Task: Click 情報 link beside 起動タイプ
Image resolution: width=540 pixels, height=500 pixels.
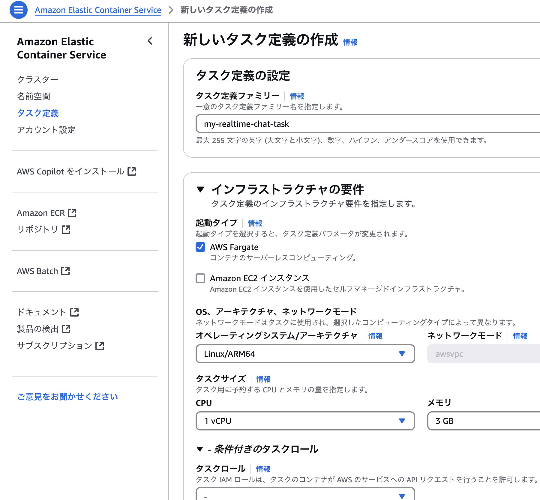Action: pyautogui.click(x=255, y=223)
